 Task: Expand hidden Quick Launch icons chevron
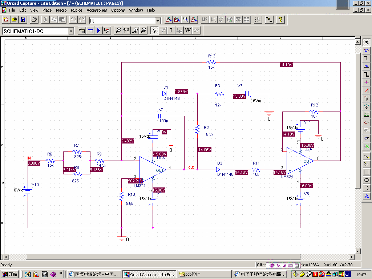[61, 273]
